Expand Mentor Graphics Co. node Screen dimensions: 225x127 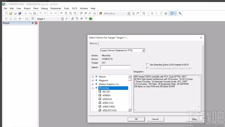point(93,84)
